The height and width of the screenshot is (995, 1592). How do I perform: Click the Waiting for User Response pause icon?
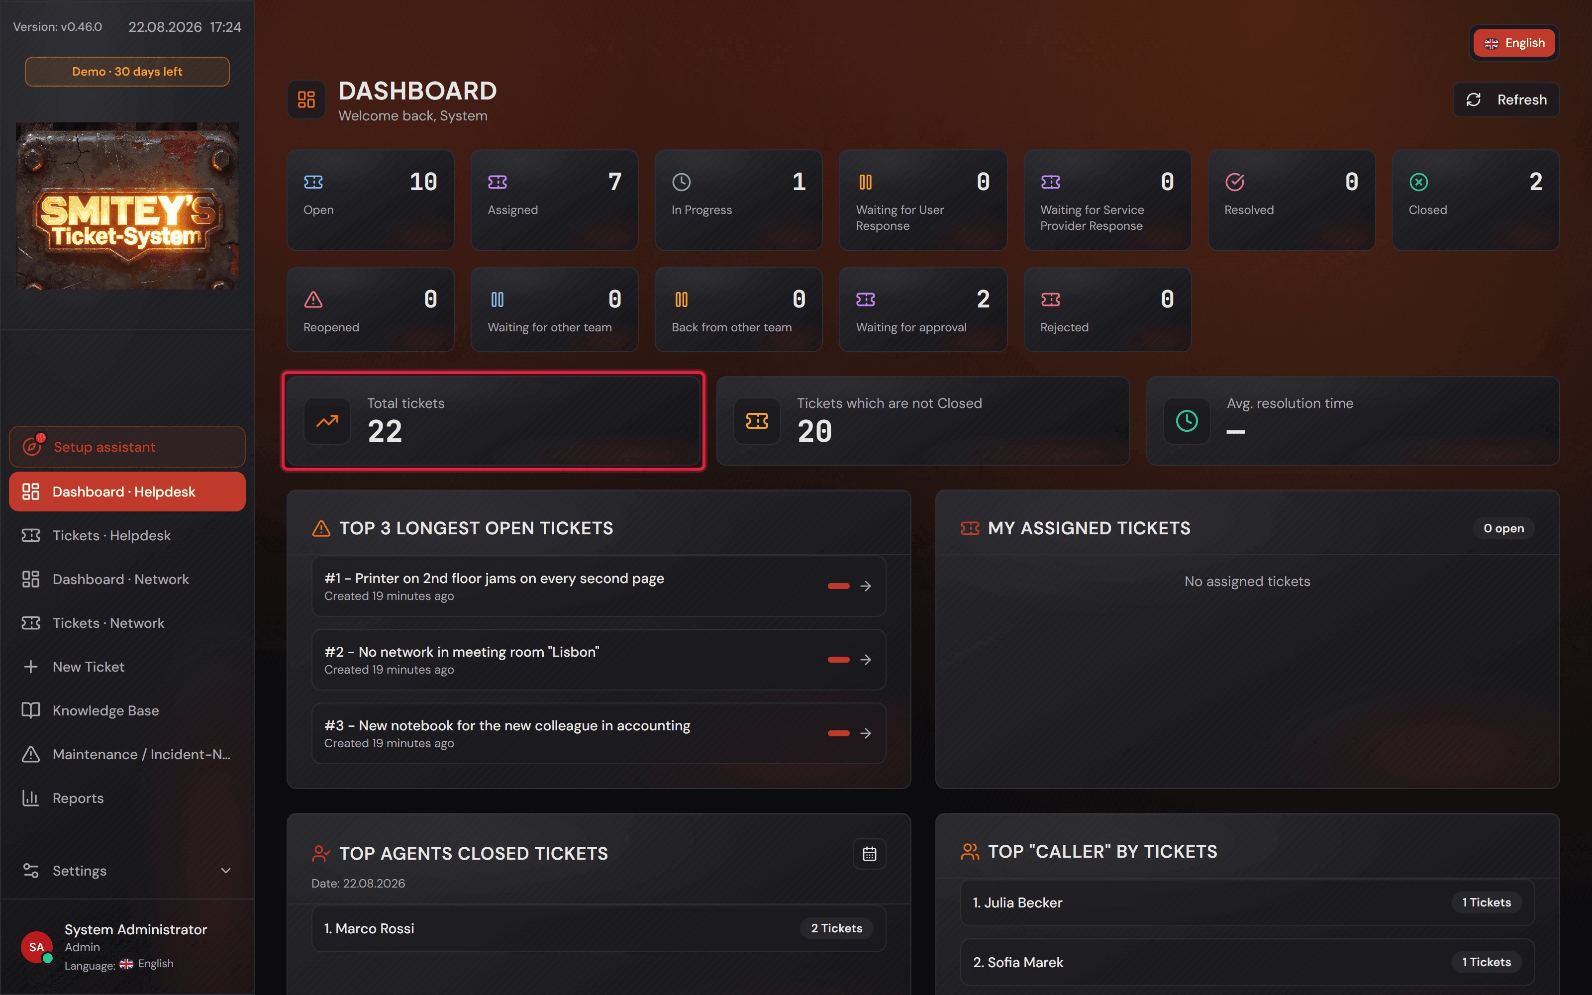866,182
